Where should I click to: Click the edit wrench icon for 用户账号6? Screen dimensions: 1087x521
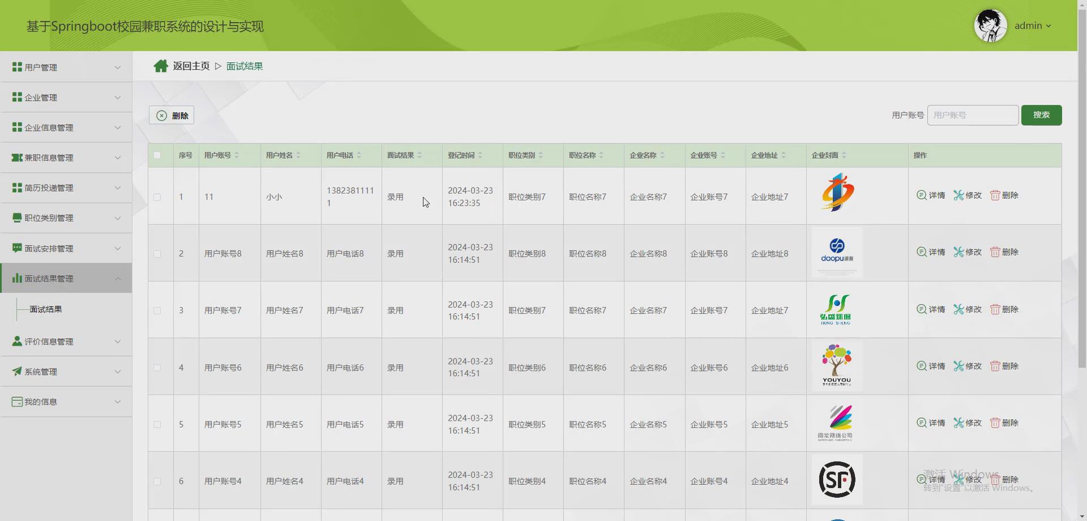tap(958, 366)
